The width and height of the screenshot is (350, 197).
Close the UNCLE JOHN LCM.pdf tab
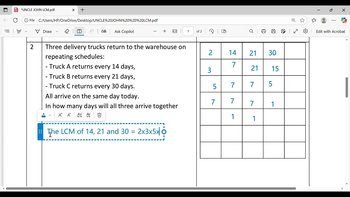[73, 10]
